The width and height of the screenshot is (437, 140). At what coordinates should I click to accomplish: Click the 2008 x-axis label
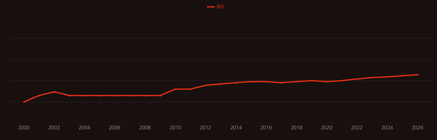click(x=145, y=128)
